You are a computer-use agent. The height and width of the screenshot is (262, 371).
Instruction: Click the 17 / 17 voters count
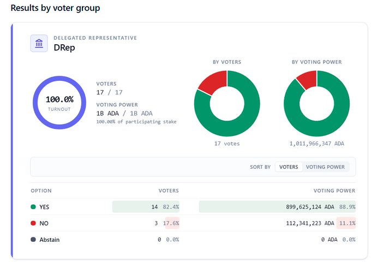click(x=109, y=92)
